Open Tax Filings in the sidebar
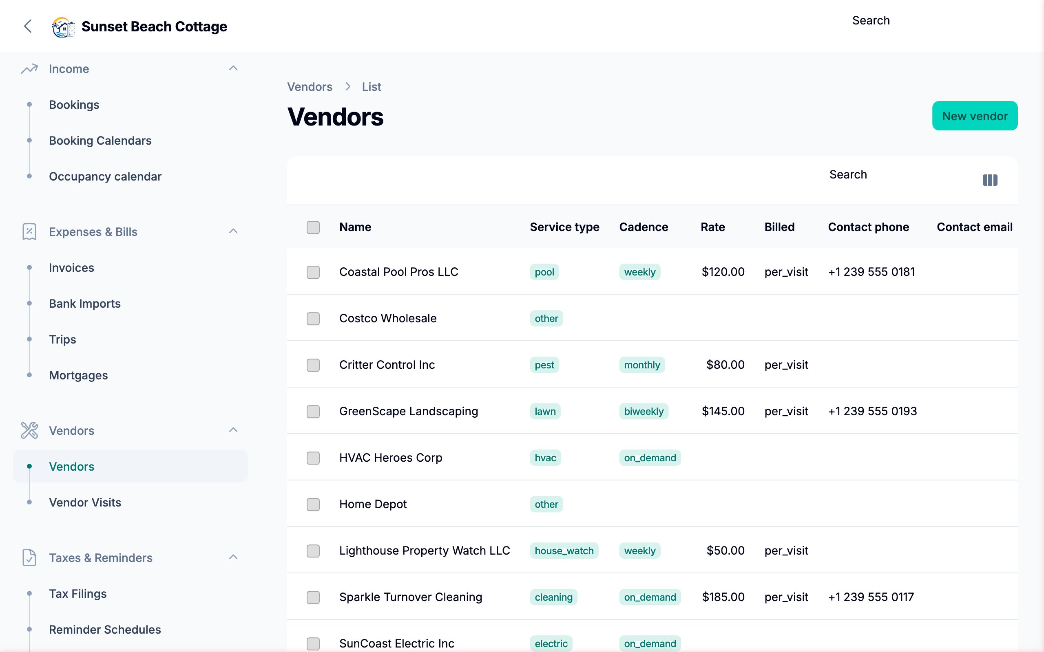Screen dimensions: 1044x652 click(77, 593)
